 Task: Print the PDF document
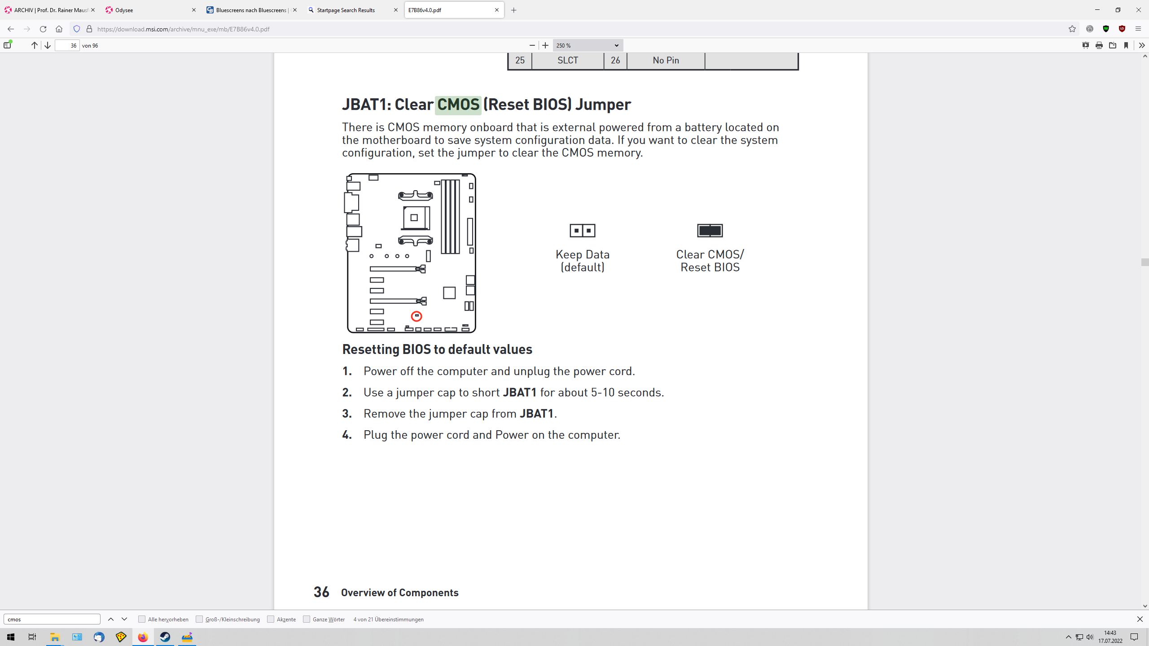click(x=1099, y=45)
